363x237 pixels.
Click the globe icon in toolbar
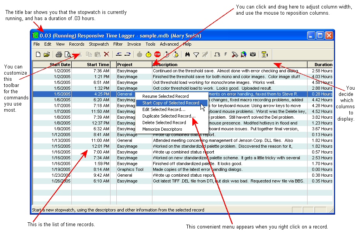[244, 55]
